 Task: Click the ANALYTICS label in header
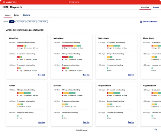pos(11,2)
